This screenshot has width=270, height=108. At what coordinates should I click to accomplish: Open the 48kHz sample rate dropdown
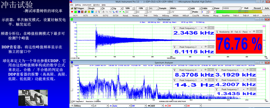[x=180, y=8]
